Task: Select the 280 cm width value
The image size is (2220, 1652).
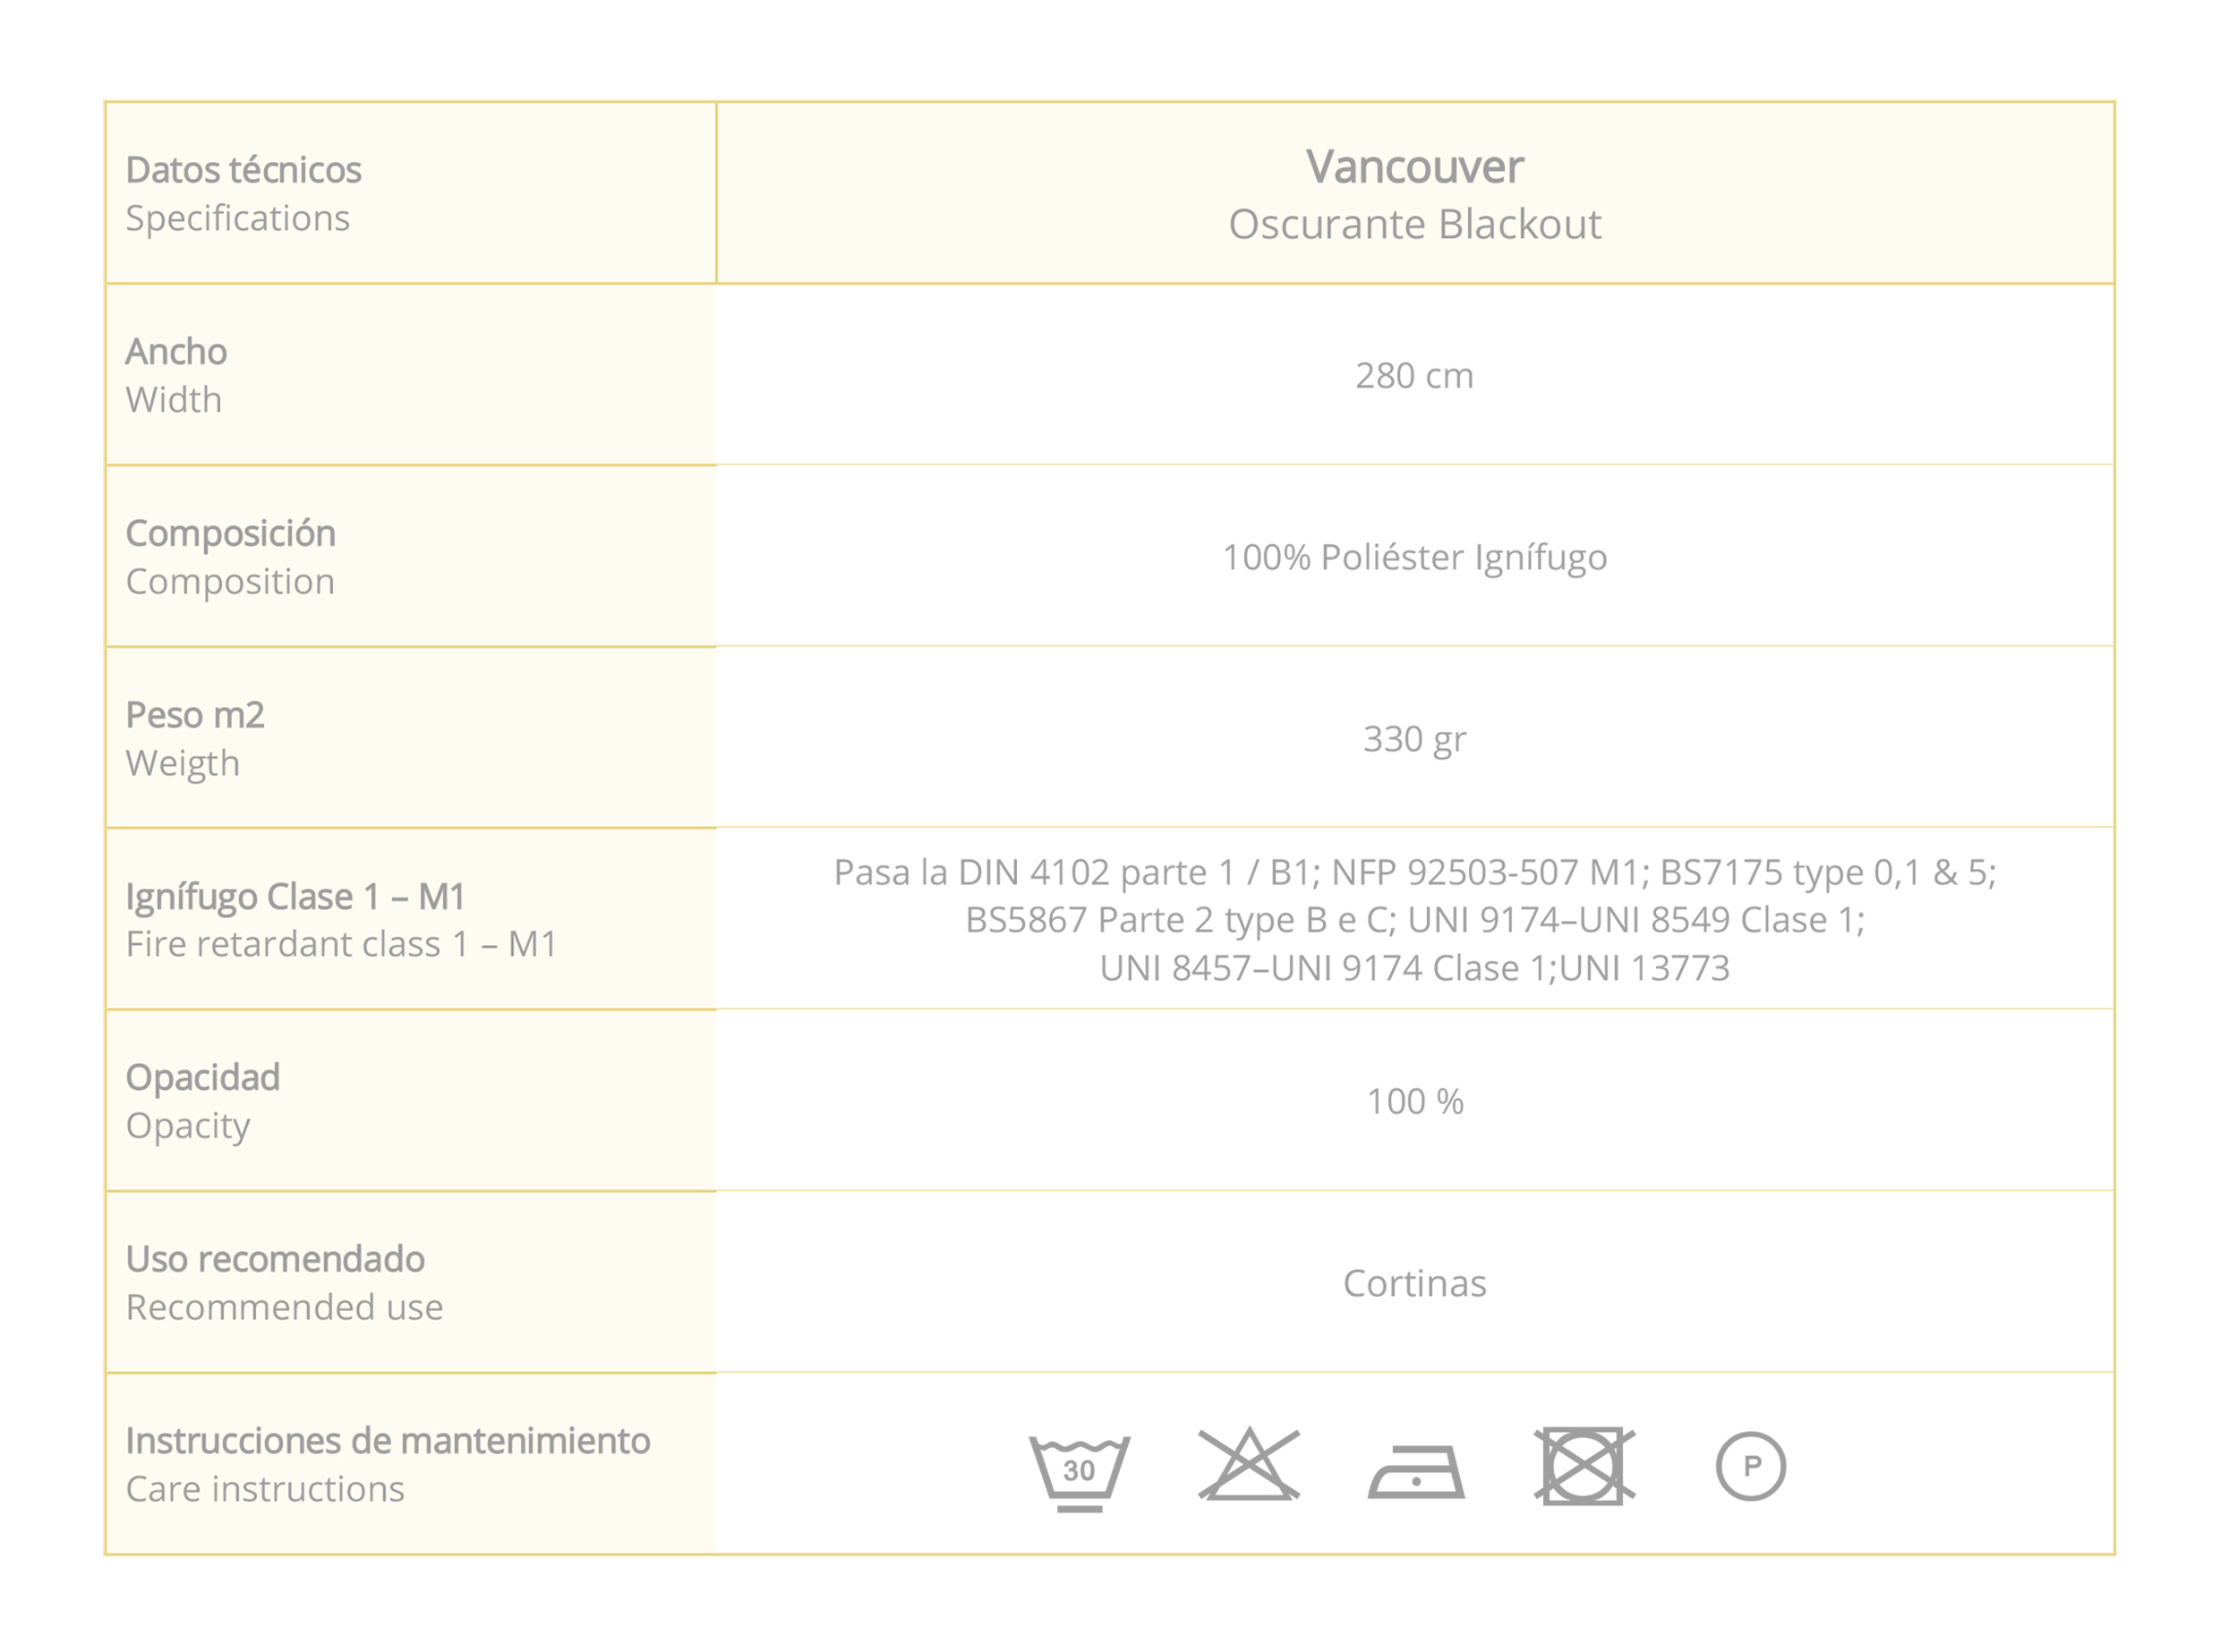Action: [1414, 376]
